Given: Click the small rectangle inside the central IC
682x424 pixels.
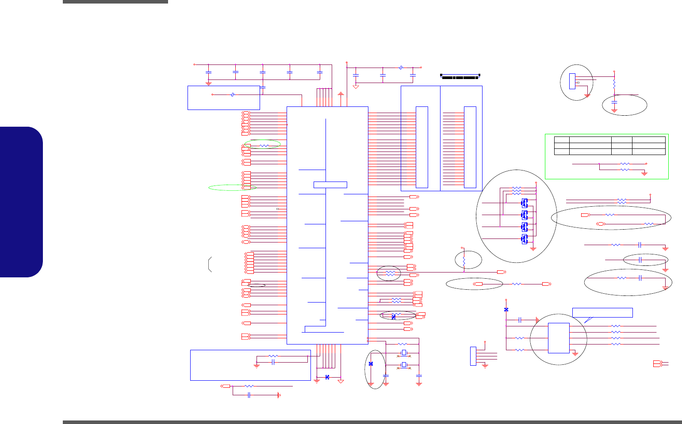Looking at the screenshot, I should click(x=330, y=185).
